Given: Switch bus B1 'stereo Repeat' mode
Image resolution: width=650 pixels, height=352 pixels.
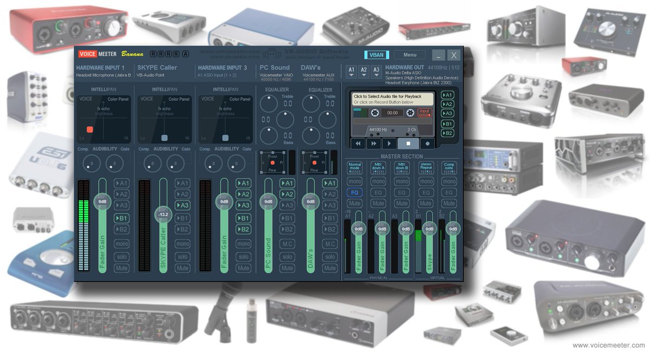Looking at the screenshot, I should (x=426, y=167).
